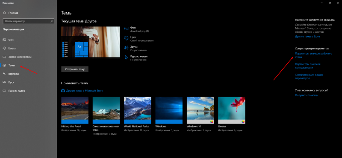Click the Персонализация sidebar heading
The width and height of the screenshot is (342, 158).
[x=14, y=29]
